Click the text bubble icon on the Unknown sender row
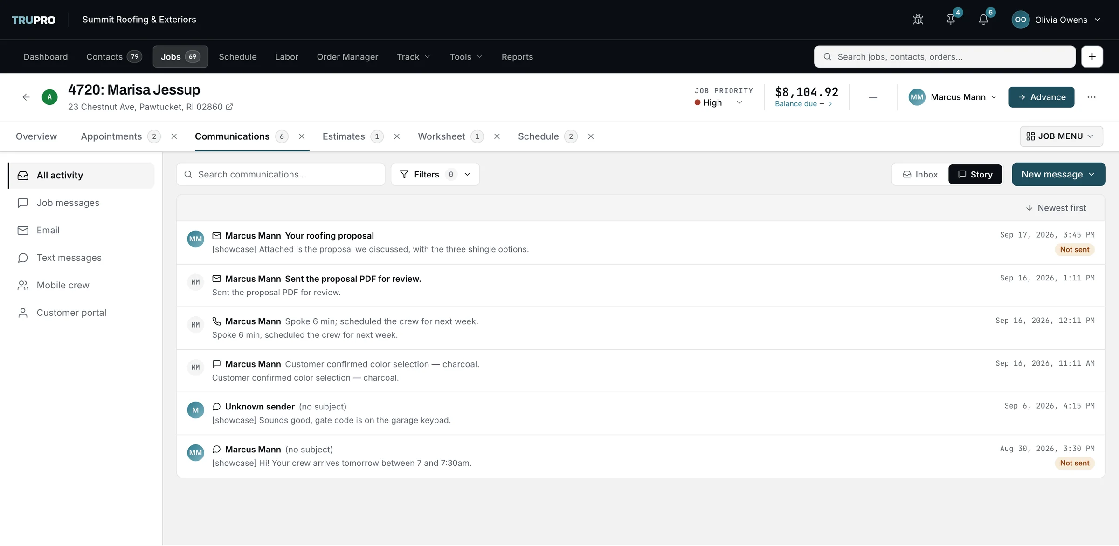Screen dimensions: 1119x546 tap(216, 407)
